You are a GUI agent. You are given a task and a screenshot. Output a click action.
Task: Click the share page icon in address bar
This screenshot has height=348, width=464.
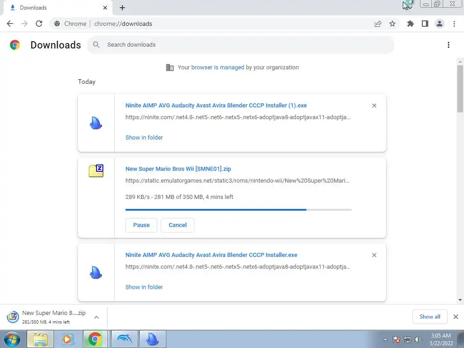(378, 24)
